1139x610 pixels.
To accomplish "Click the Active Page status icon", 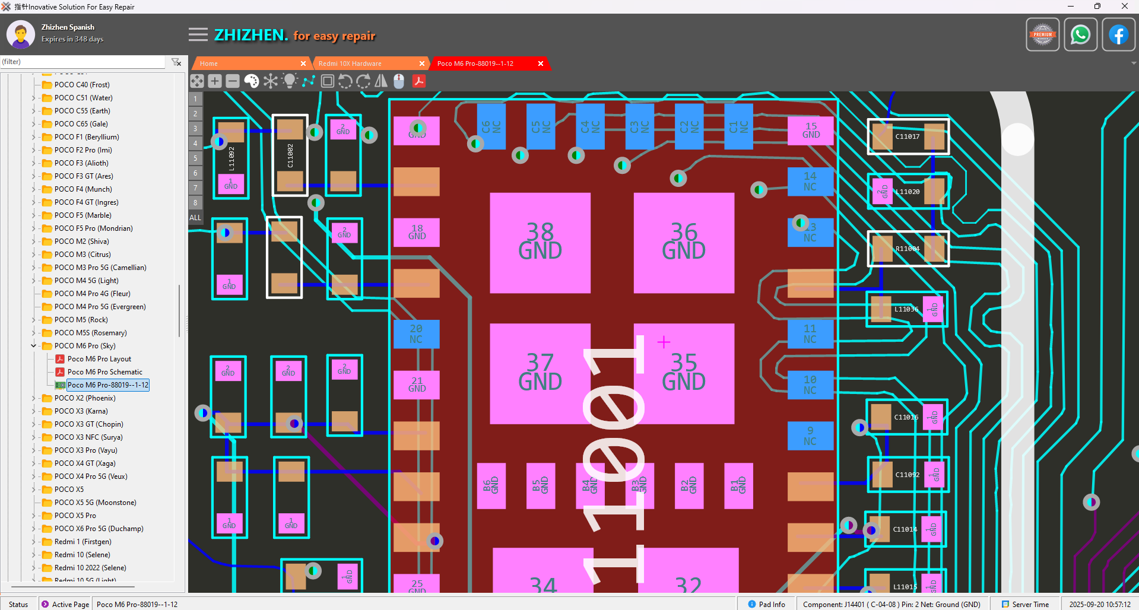I will [x=45, y=604].
